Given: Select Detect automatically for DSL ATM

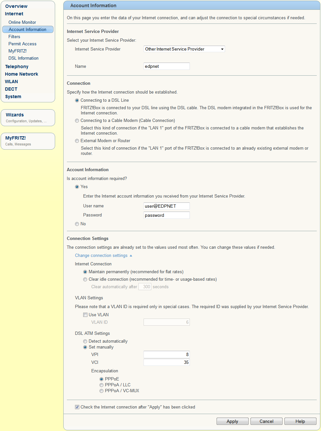Looking at the screenshot, I should 85,341.
